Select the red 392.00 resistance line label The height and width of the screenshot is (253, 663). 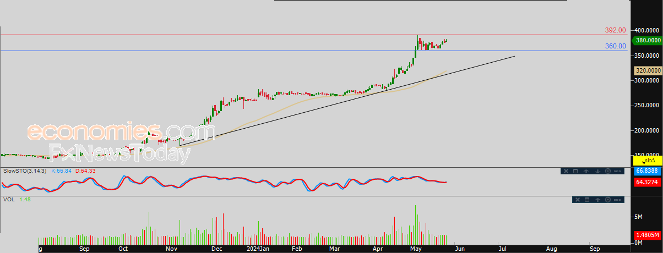(616, 30)
